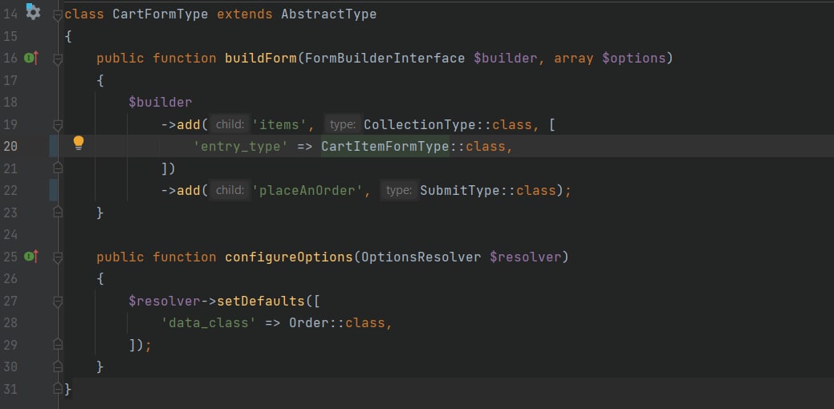This screenshot has width=834, height=409.
Task: Collapse the configureOptions function fold on line 25
Action: [x=58, y=257]
